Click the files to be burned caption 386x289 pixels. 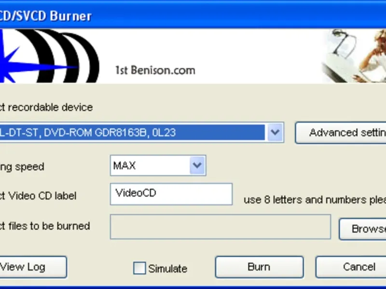(x=45, y=226)
